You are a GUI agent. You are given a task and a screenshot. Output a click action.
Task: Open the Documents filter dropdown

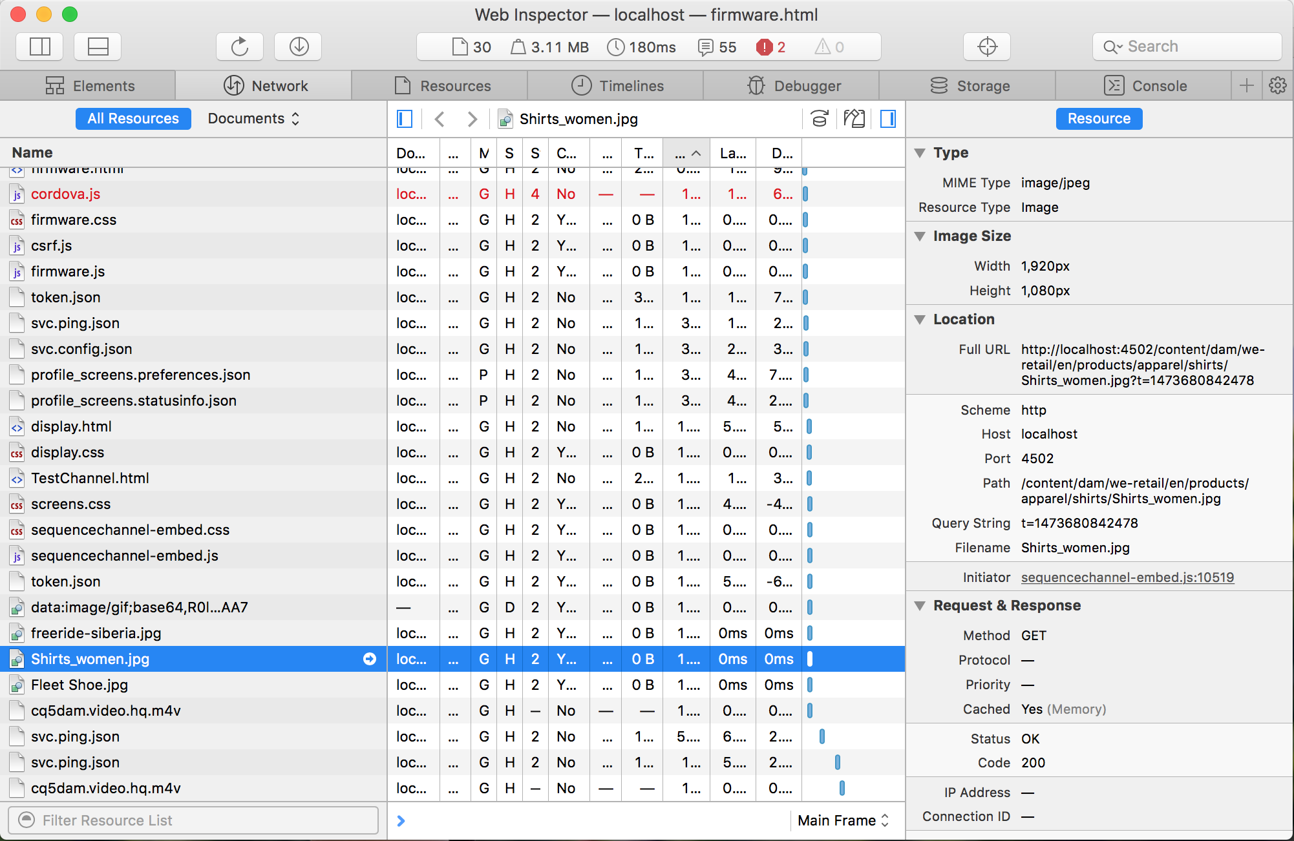pos(253,119)
